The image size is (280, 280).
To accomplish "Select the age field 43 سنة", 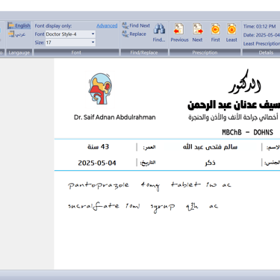I will point(99,147).
